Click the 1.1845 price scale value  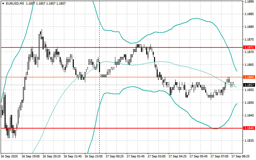(249, 116)
